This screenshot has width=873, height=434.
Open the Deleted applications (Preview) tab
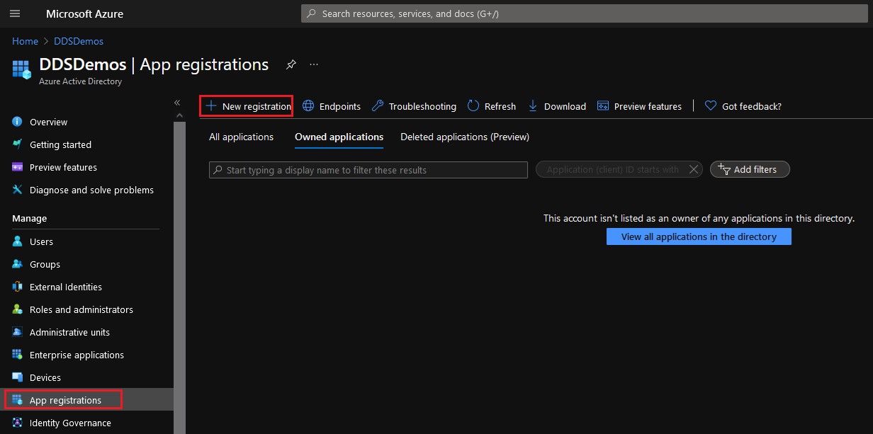[x=464, y=137]
